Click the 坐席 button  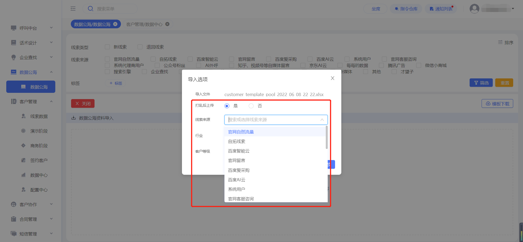(375, 9)
